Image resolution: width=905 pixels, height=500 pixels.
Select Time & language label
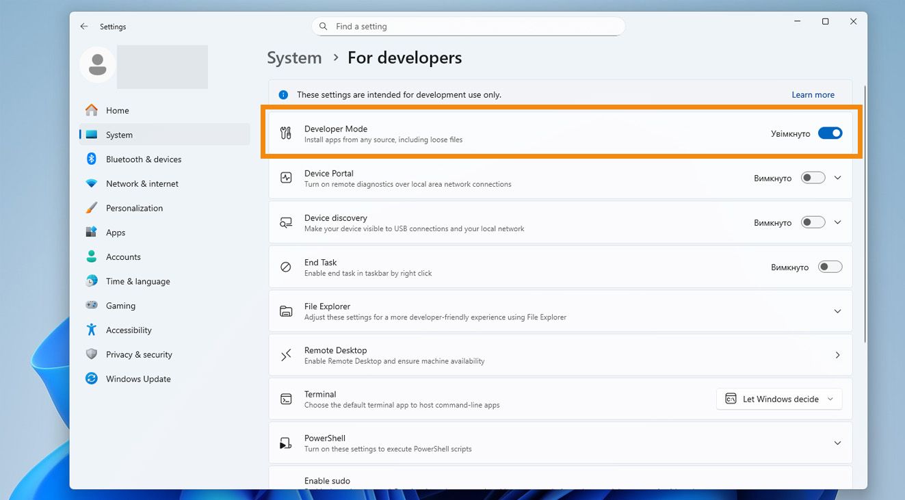138,281
